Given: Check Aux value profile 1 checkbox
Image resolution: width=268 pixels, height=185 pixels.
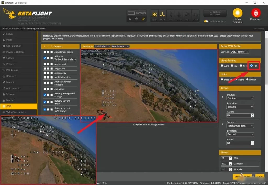Looking at the screenshot, I should click(45, 89).
